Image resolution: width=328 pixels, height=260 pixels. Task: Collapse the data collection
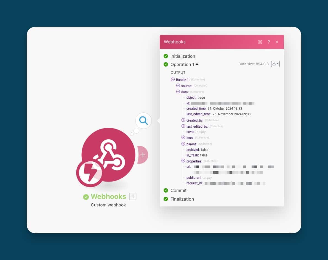(x=178, y=92)
